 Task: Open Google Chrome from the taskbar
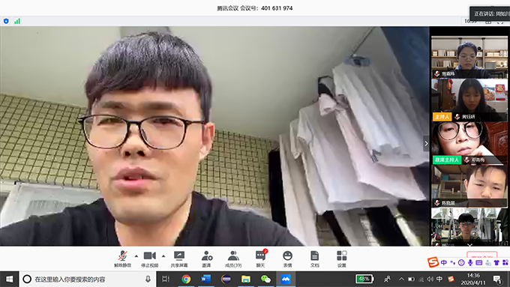click(186, 280)
